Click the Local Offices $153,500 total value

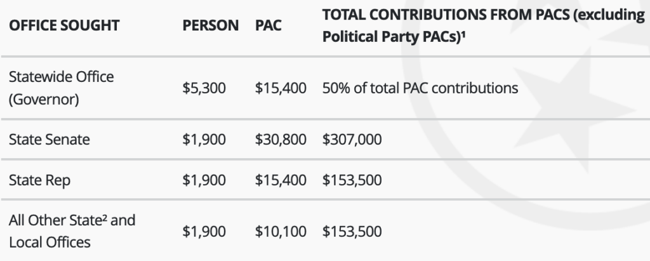pos(352,232)
